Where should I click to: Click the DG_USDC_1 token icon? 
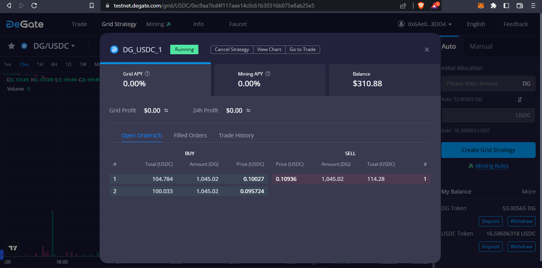[114, 49]
